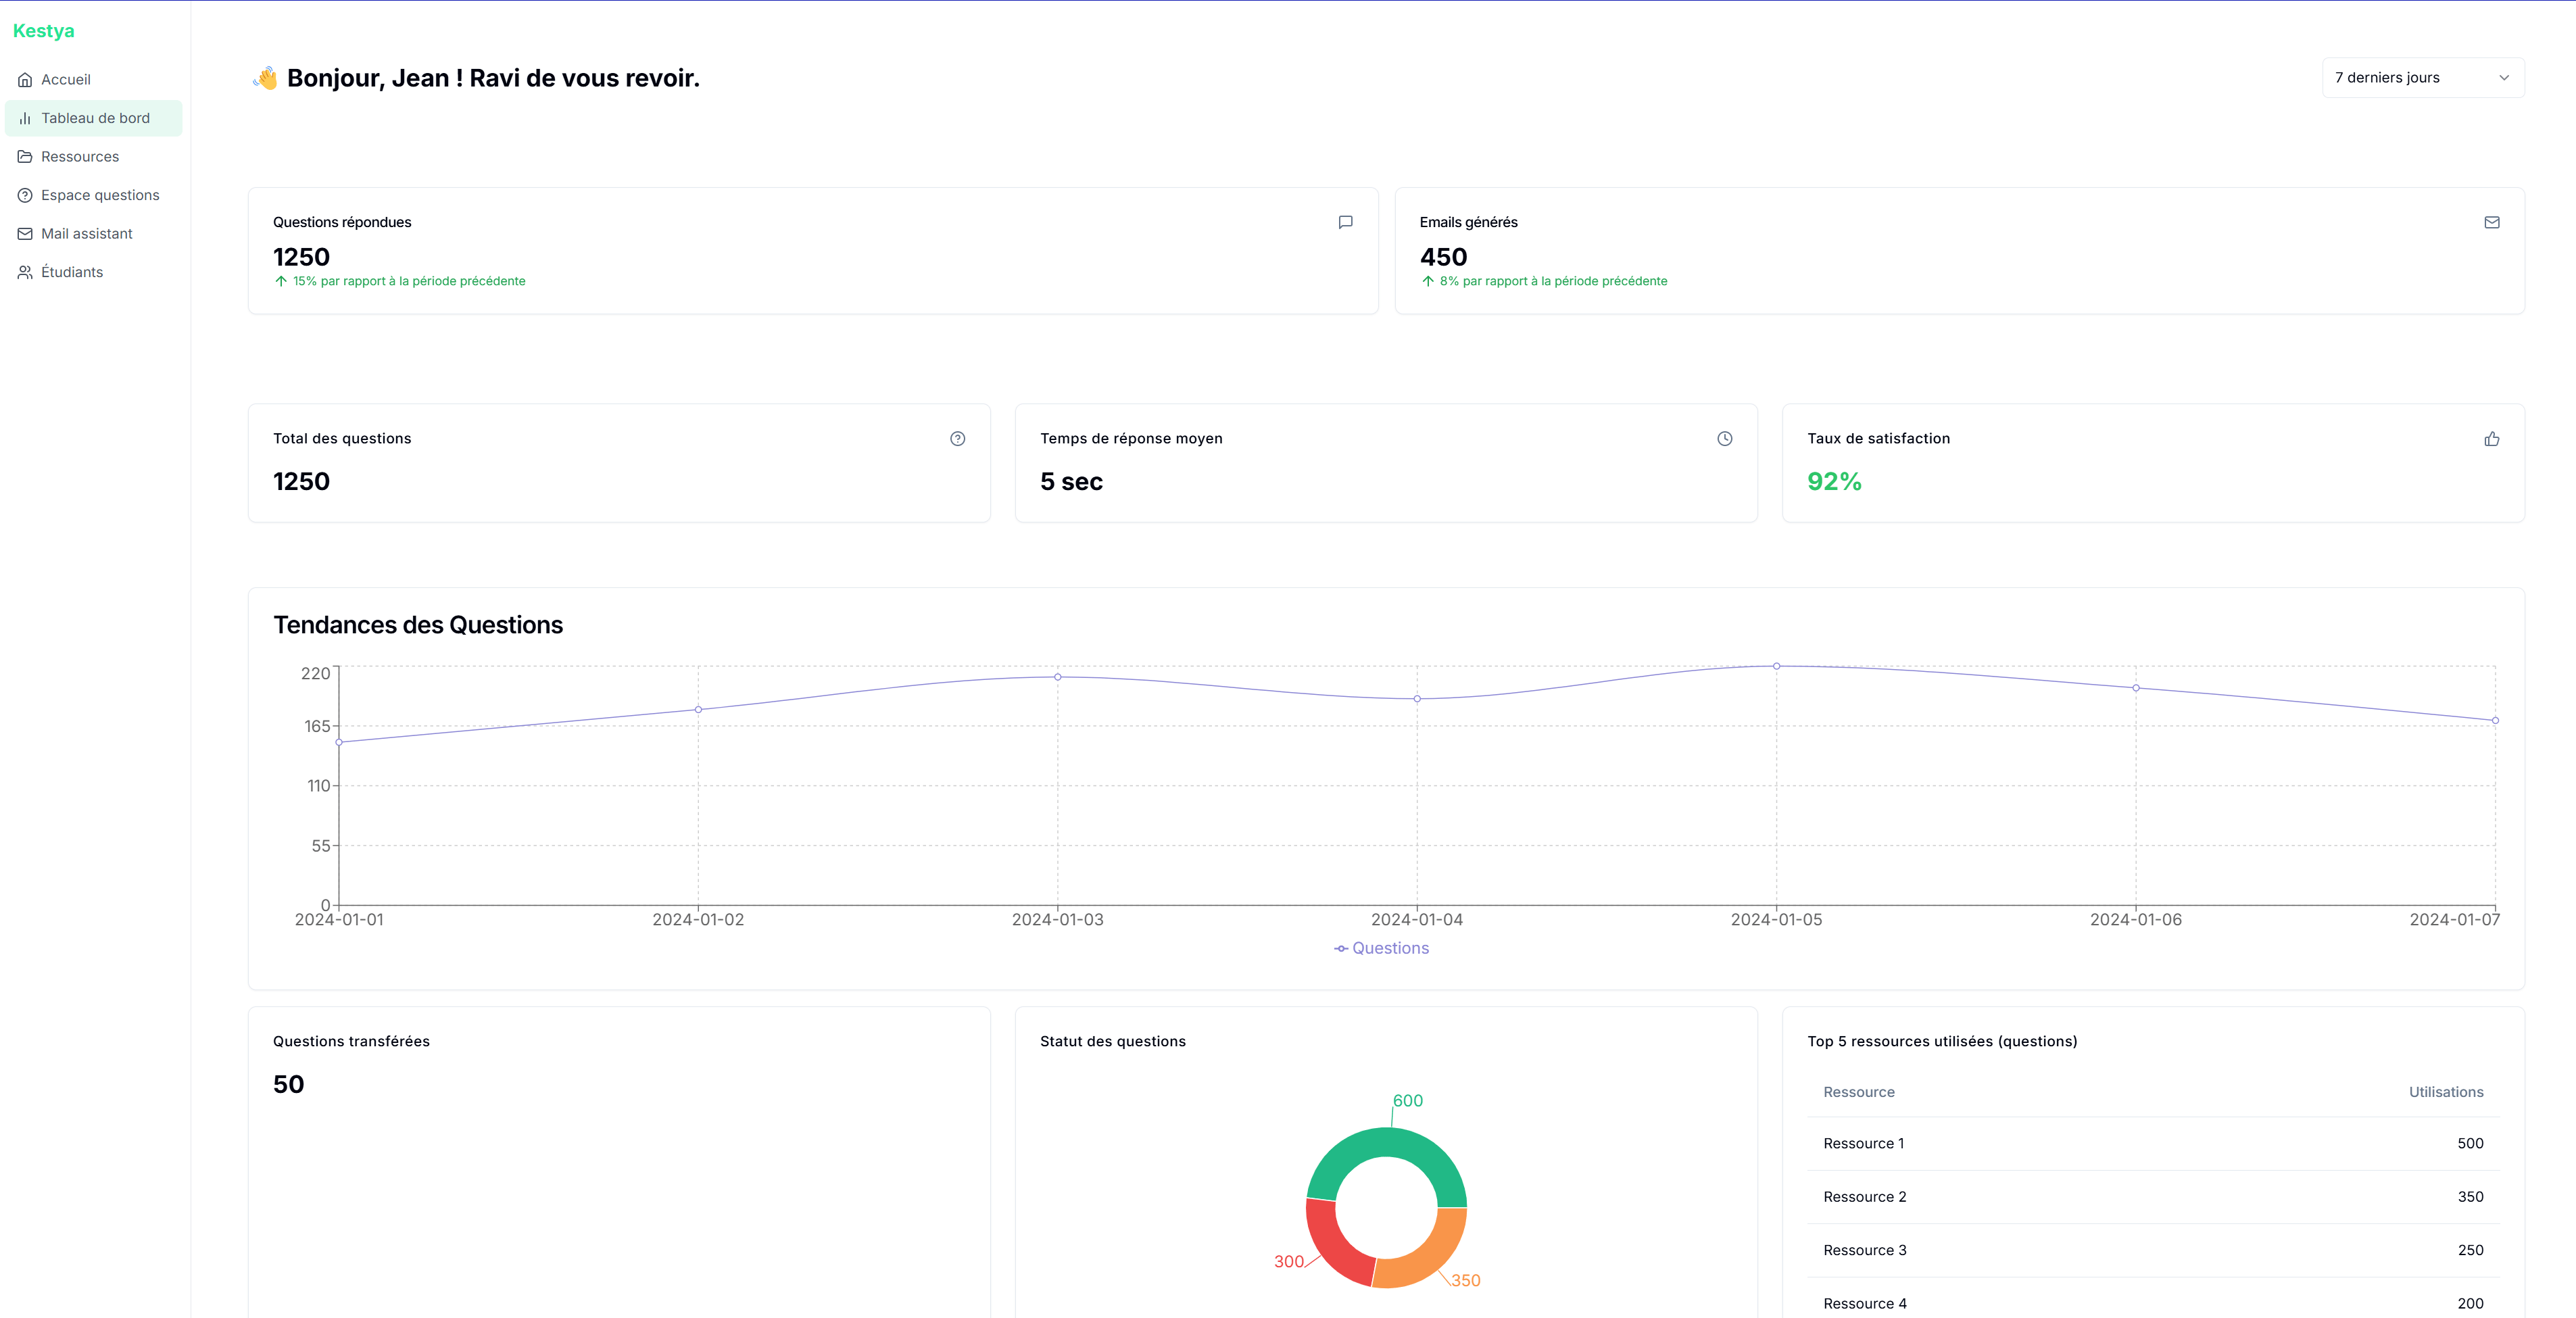
Task: Click the mail icon on Emails générés card
Action: 2492,222
